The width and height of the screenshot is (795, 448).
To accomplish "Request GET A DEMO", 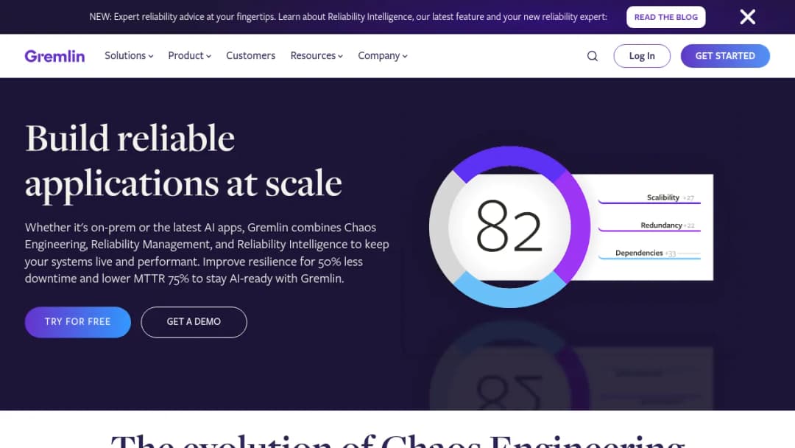I will click(194, 322).
